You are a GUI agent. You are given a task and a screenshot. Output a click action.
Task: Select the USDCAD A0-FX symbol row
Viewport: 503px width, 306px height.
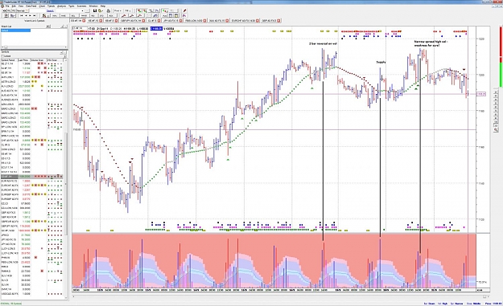[x=32, y=293]
